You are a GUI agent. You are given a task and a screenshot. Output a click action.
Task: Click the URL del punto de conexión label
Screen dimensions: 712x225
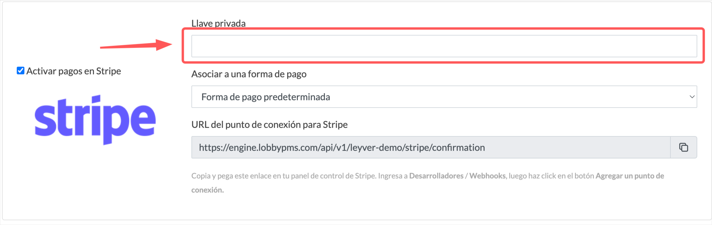(270, 125)
